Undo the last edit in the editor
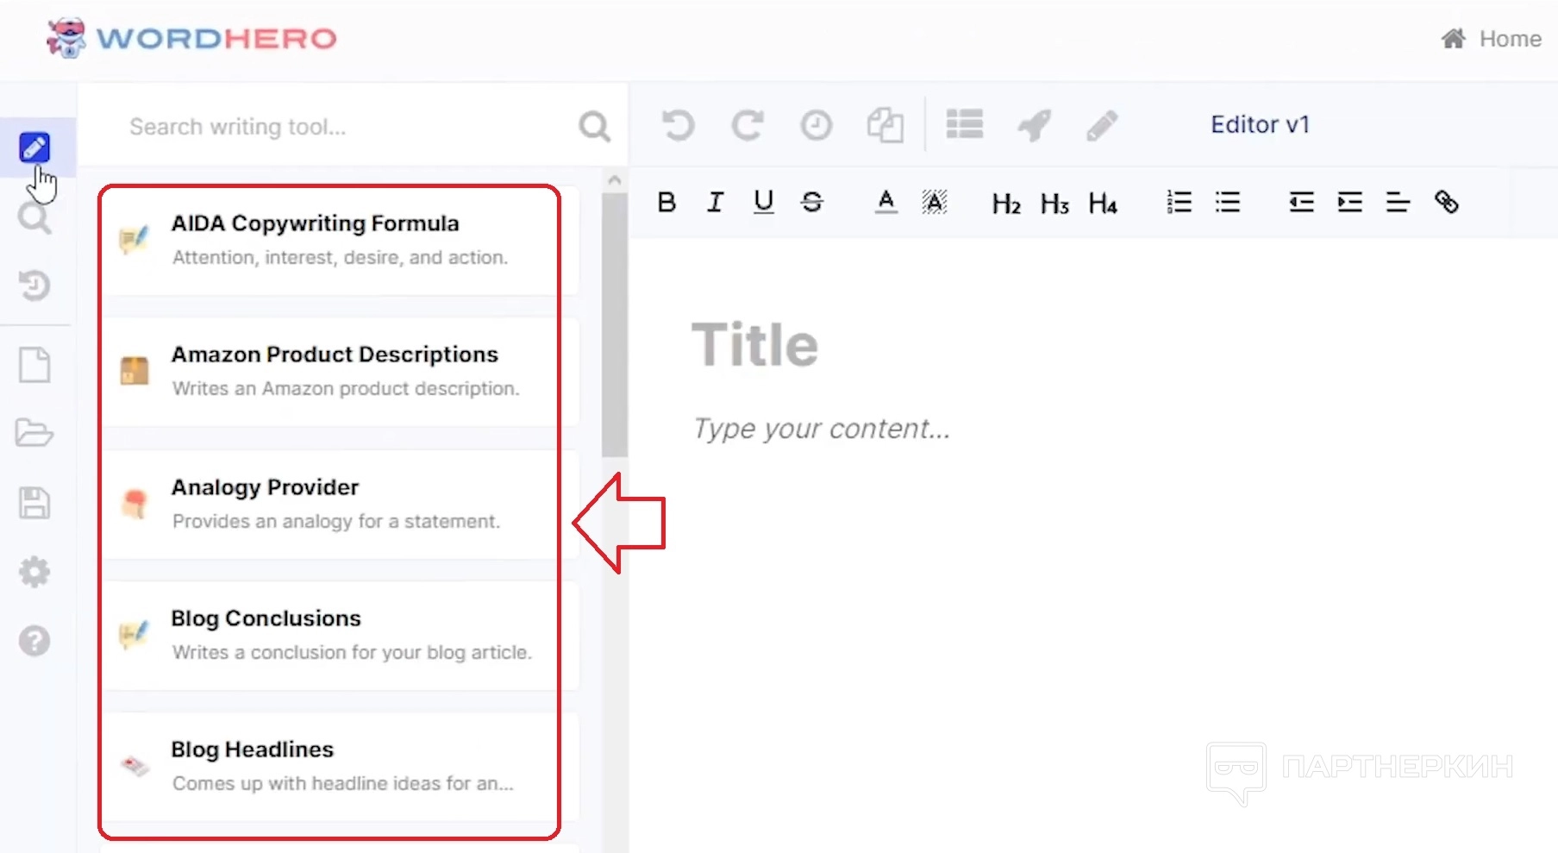 679,125
